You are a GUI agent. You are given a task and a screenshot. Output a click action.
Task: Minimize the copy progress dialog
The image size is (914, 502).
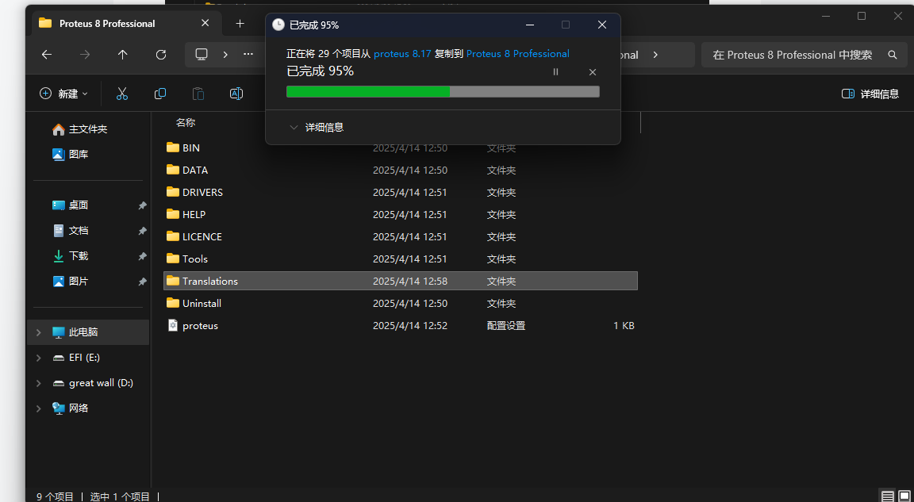(530, 25)
